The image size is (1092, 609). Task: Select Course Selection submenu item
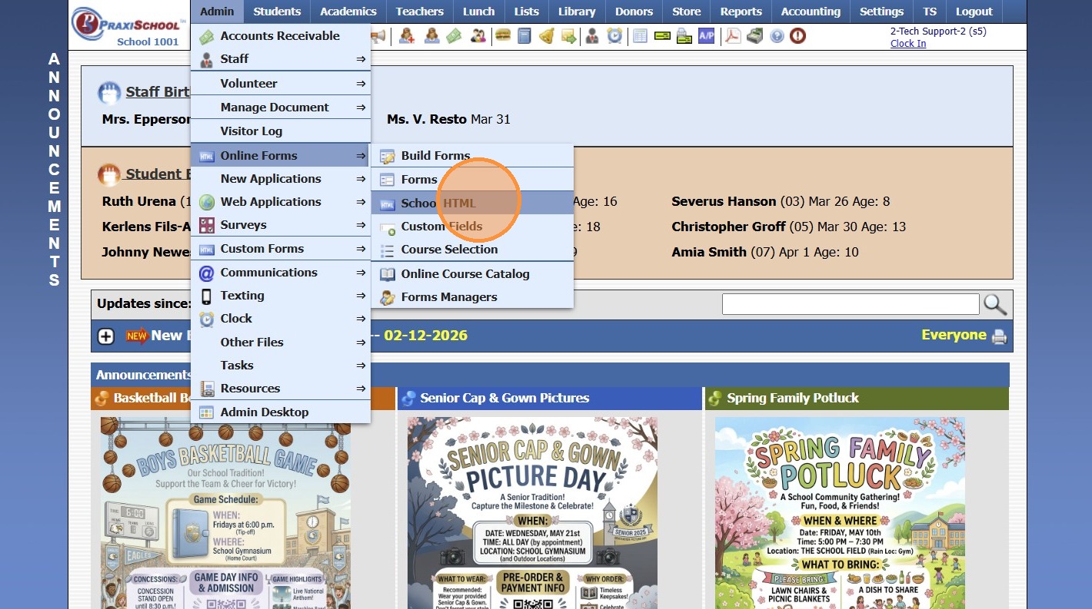472,250
